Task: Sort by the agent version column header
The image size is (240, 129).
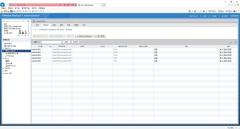Action: 123,46
